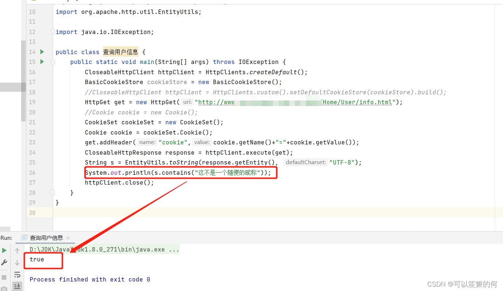Viewport: 503px width, 291px height.
Task: Select the 查询用户信息 run tab
Action: tap(46, 238)
